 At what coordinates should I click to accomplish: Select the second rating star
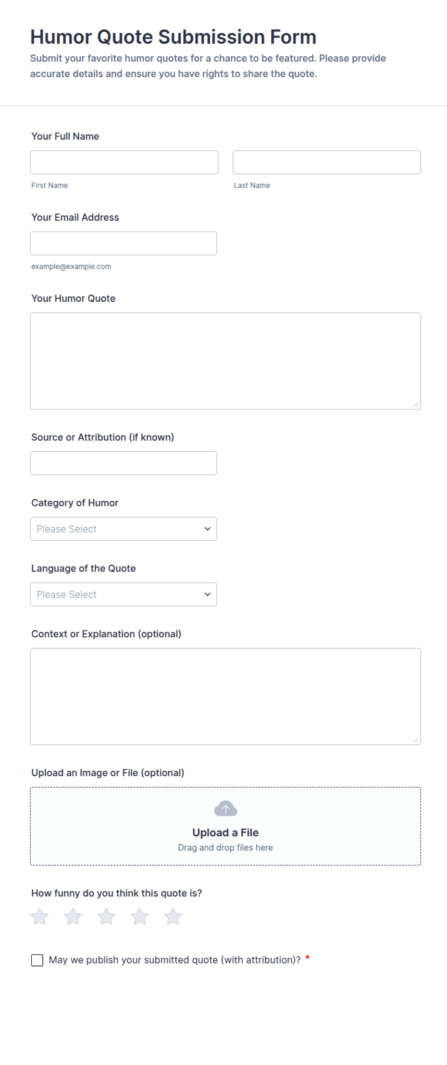click(x=73, y=916)
